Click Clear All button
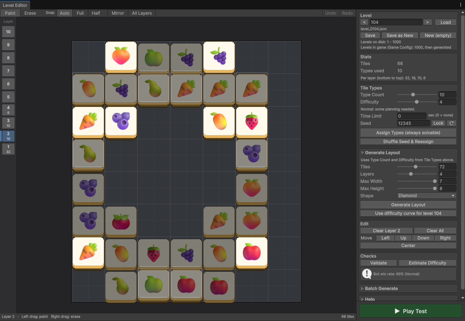Screen dimensions: 465x321 pos(435,231)
